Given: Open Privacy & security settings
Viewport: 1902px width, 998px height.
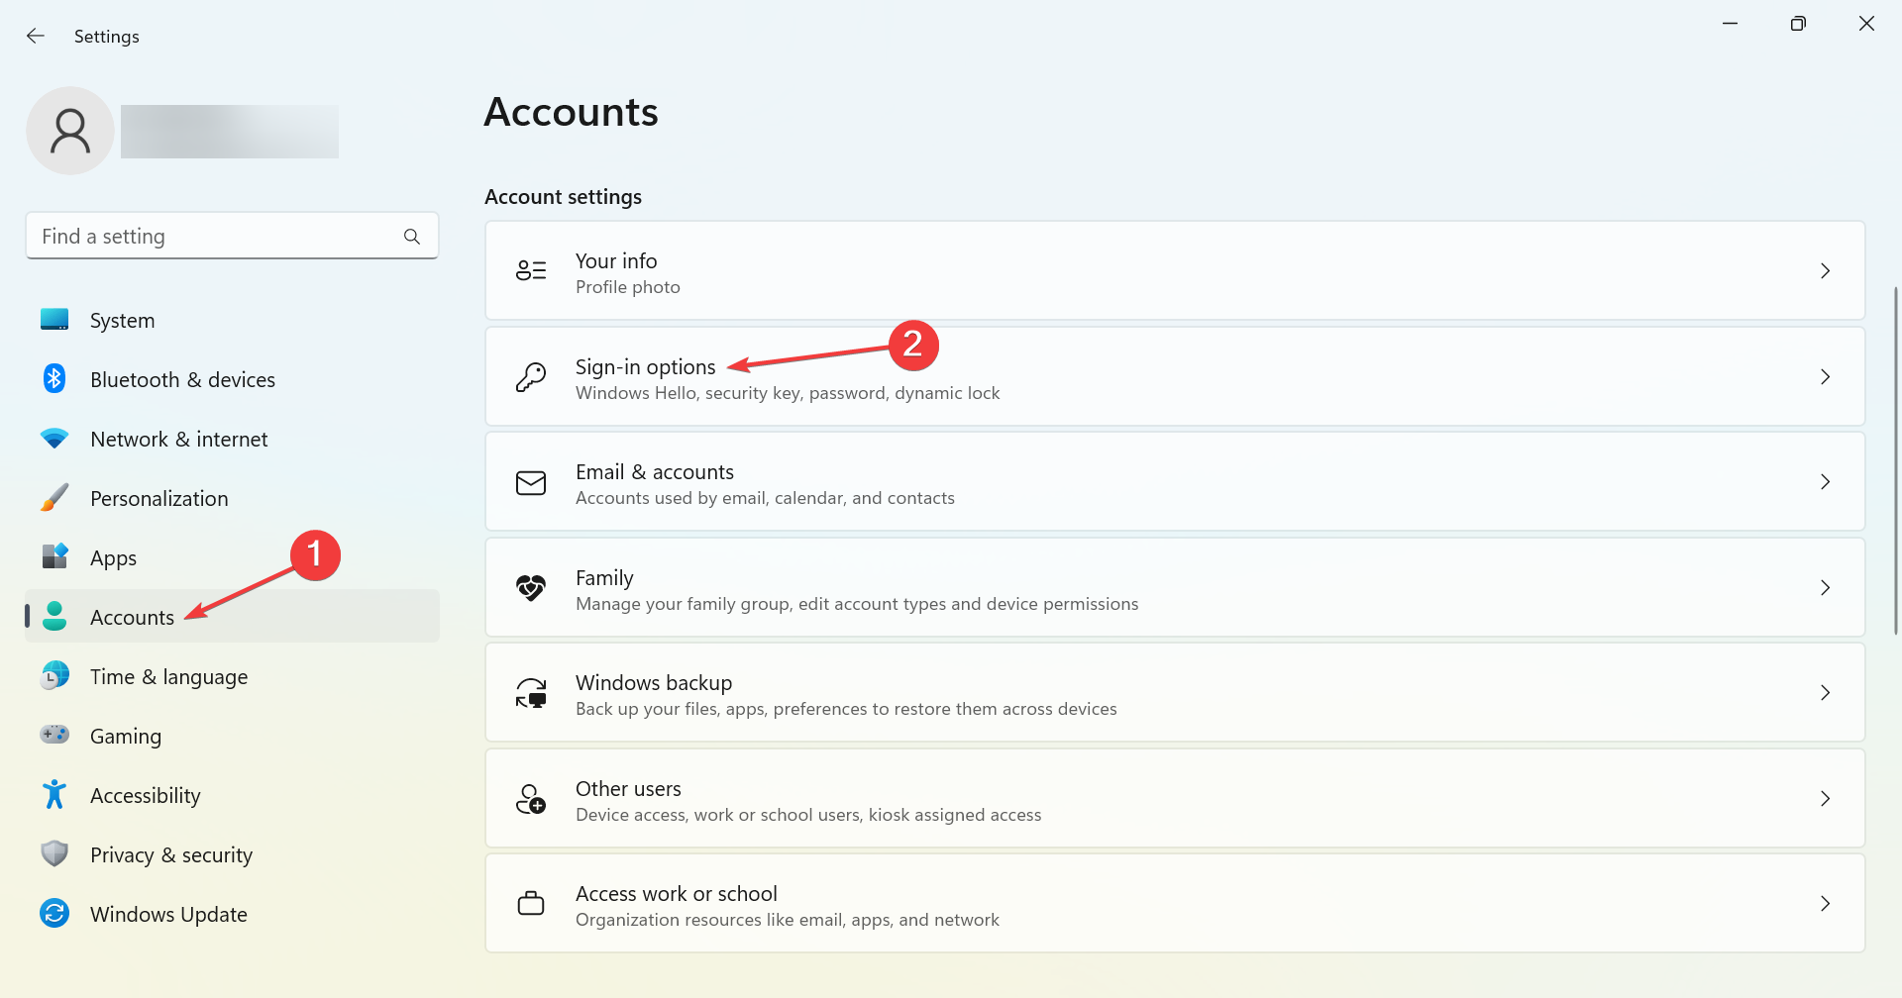Looking at the screenshot, I should click(232, 854).
